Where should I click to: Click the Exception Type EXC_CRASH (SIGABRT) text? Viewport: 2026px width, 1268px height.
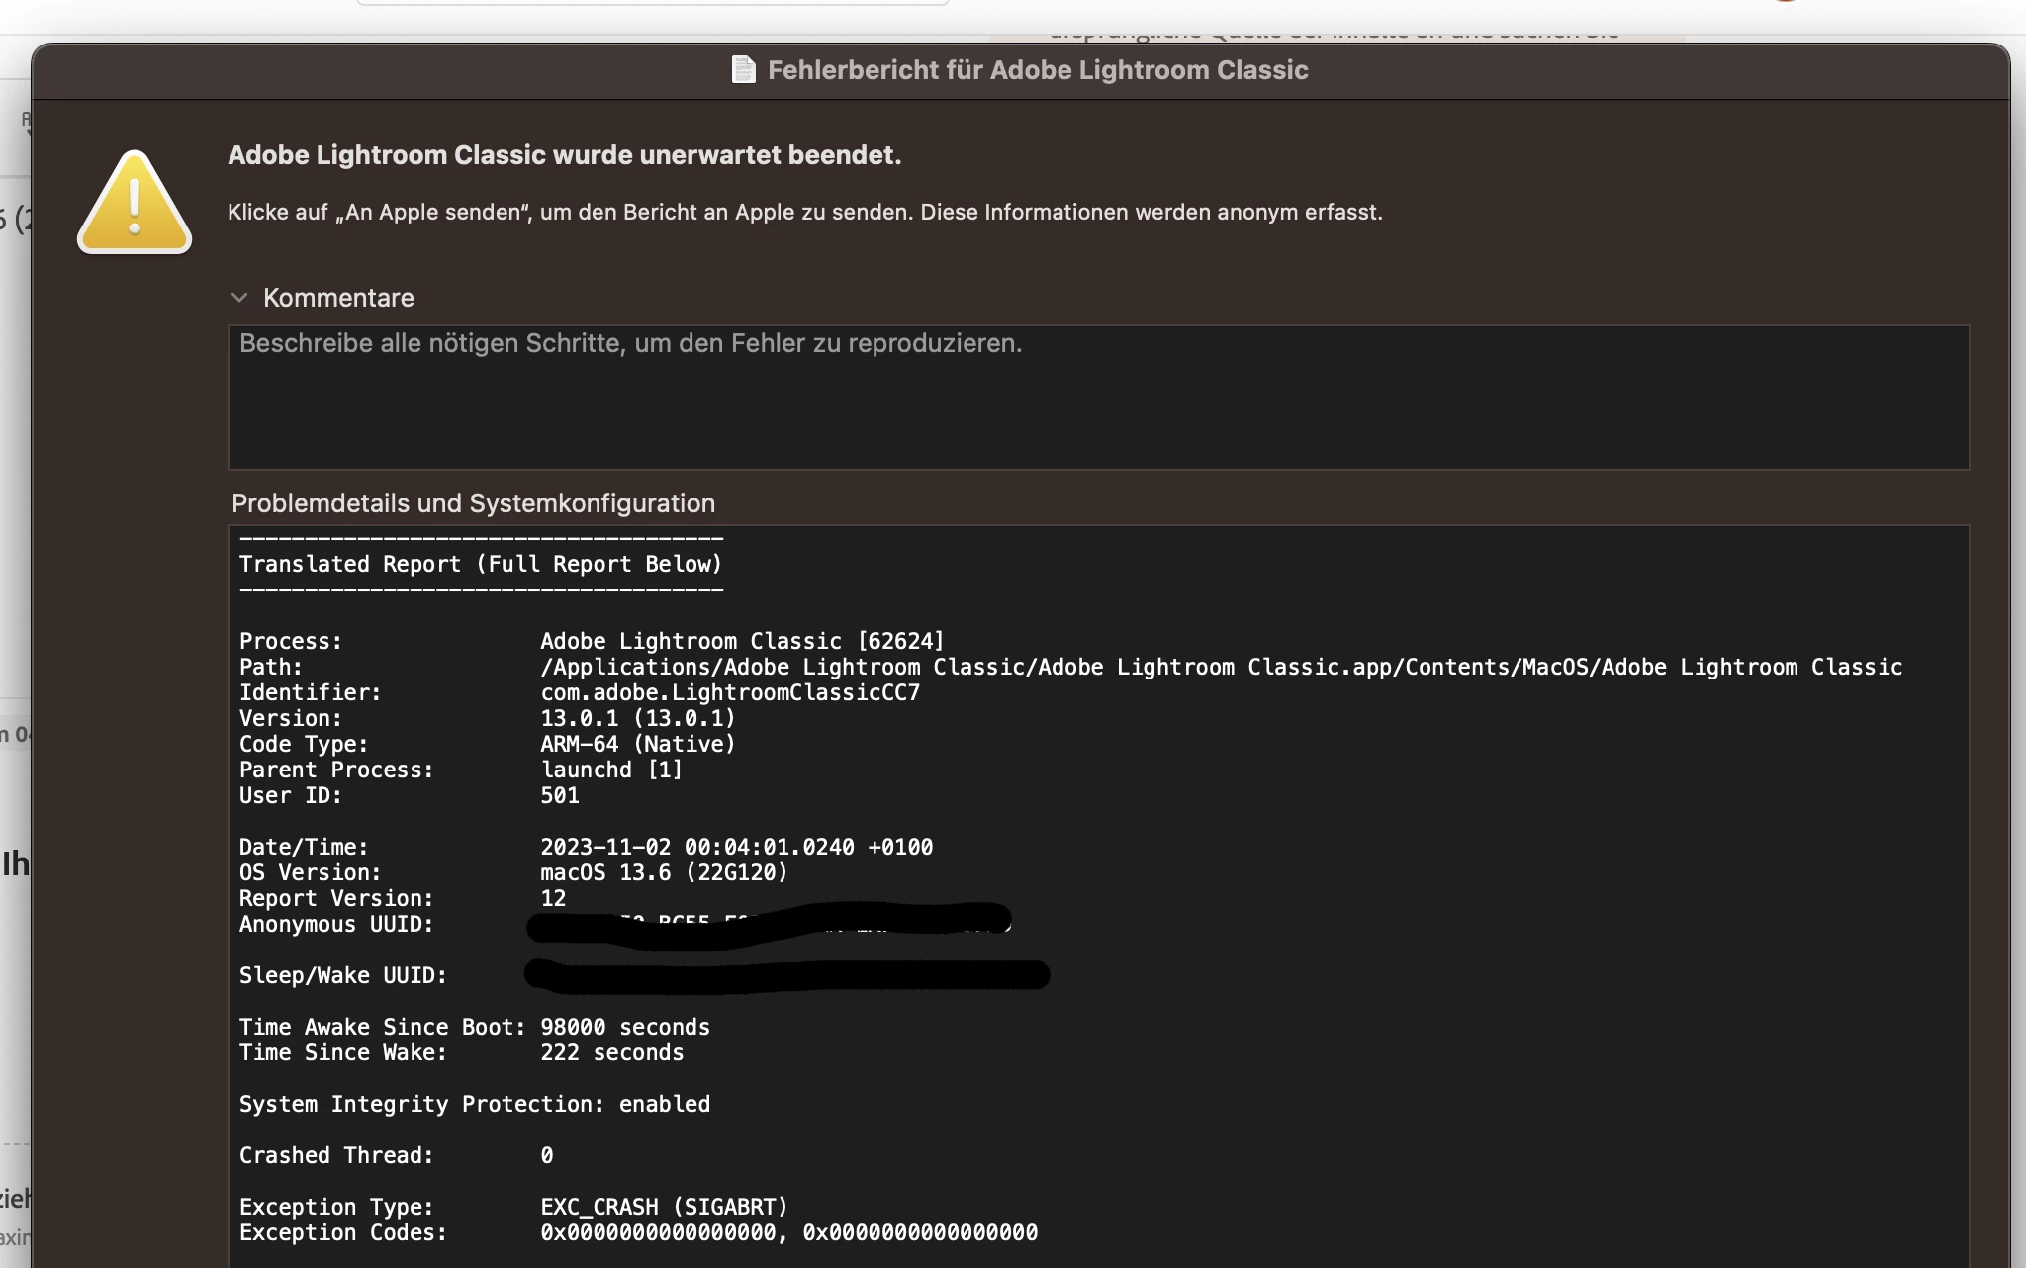(663, 1207)
